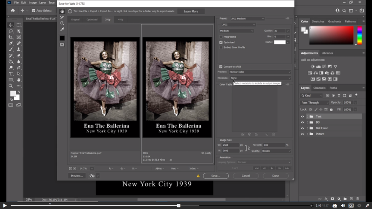Image resolution: width=372 pixels, height=209 pixels.
Task: Switch to the Optimized tab
Action: (92, 20)
